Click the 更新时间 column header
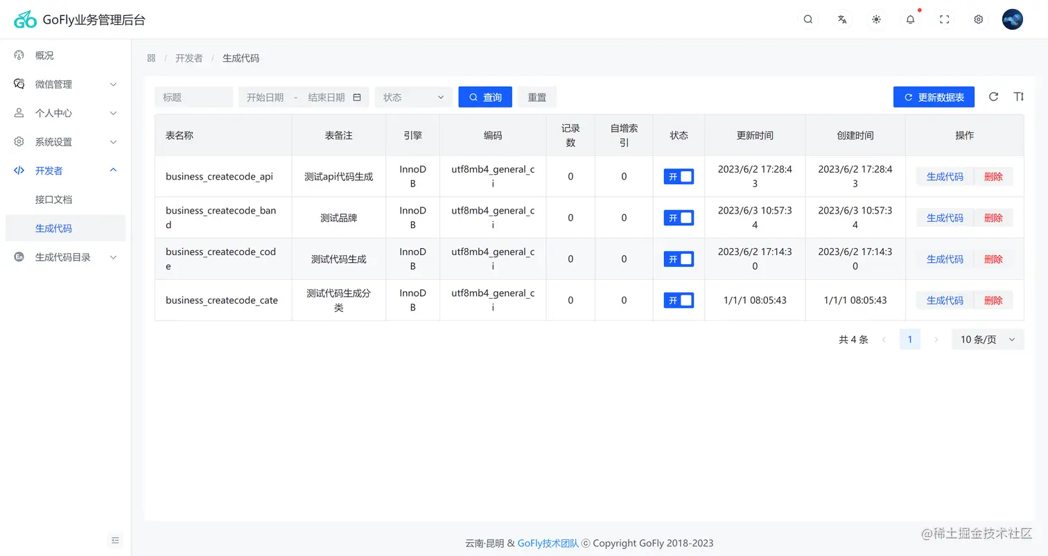 point(755,135)
